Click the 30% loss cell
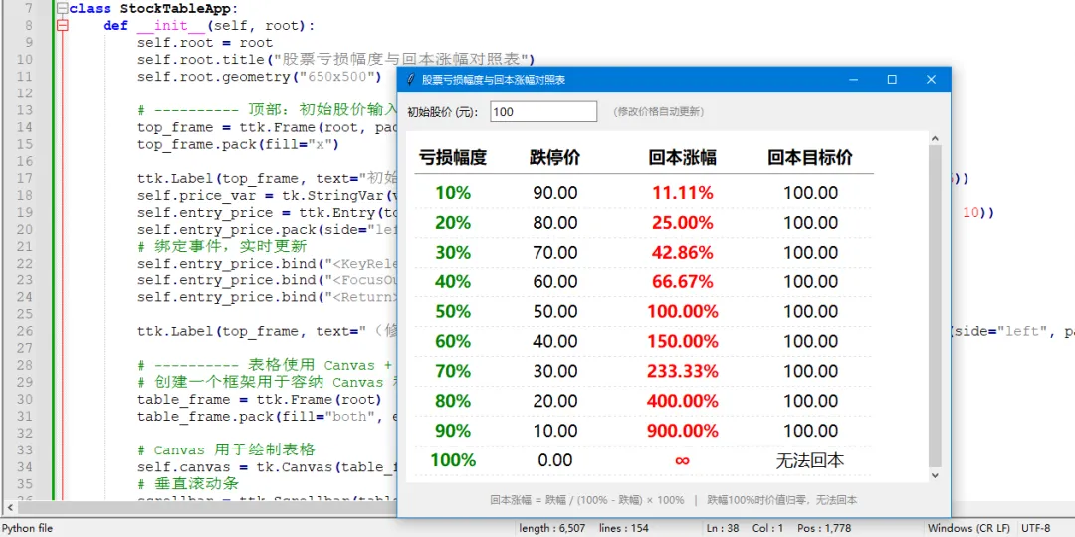This screenshot has height=537, width=1075. click(x=453, y=252)
